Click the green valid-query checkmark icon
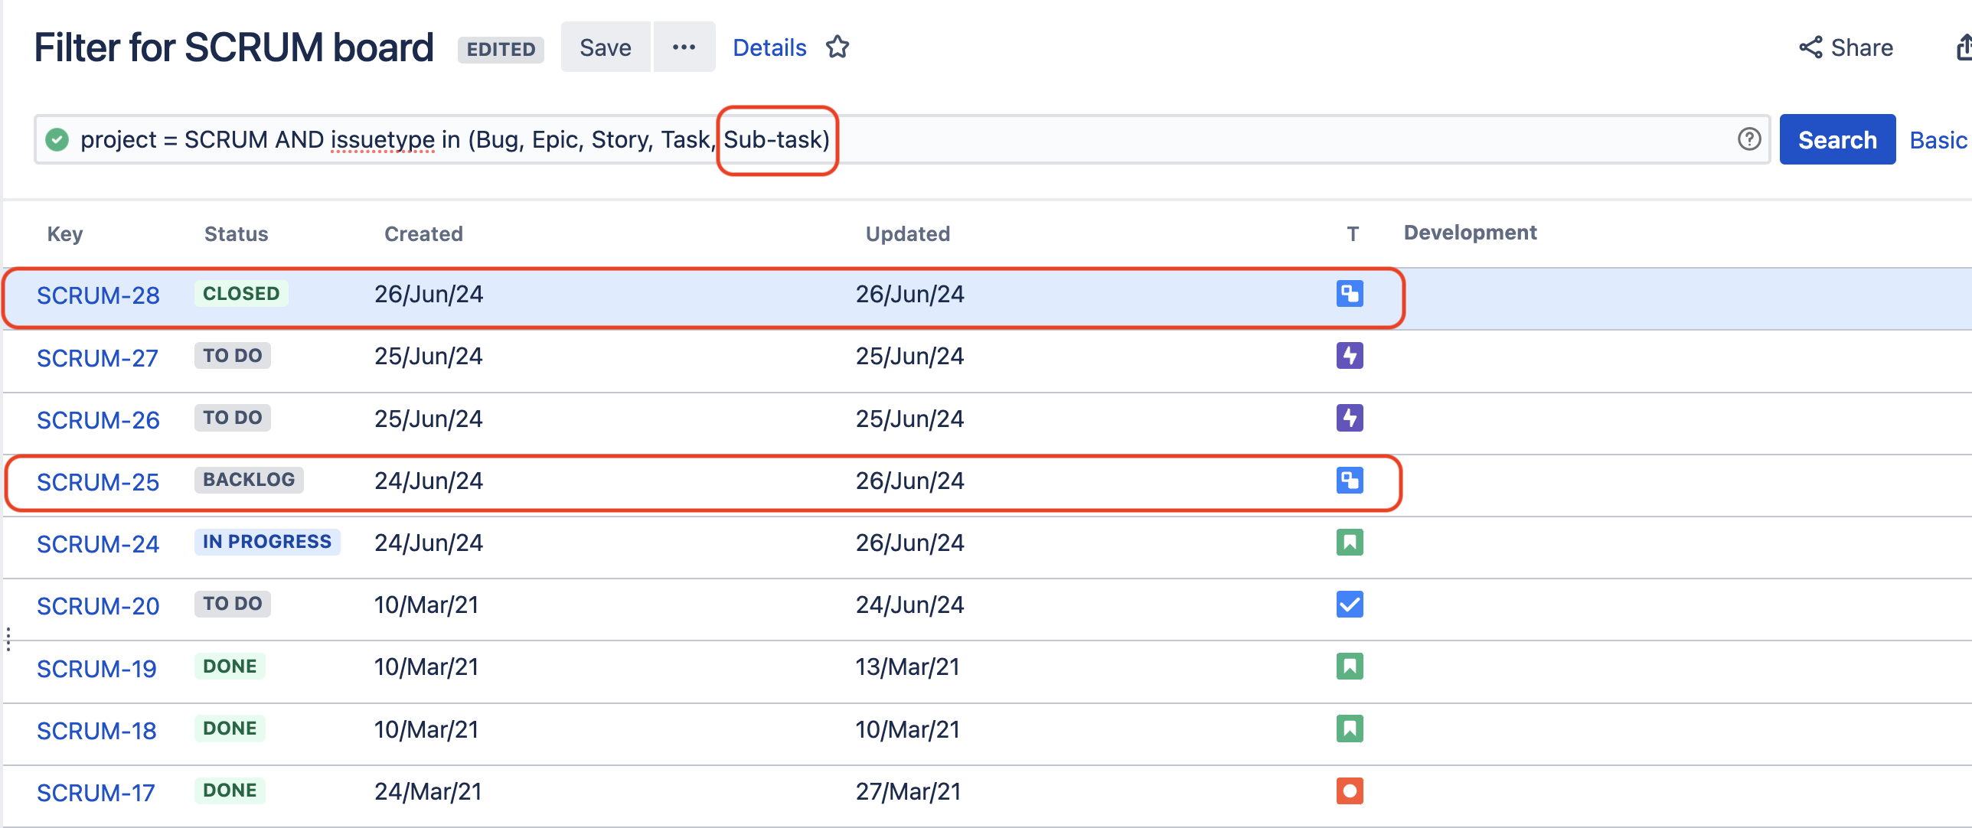 click(57, 140)
